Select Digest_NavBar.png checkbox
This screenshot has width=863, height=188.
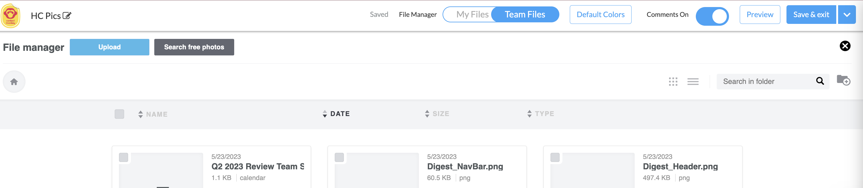[x=339, y=157]
